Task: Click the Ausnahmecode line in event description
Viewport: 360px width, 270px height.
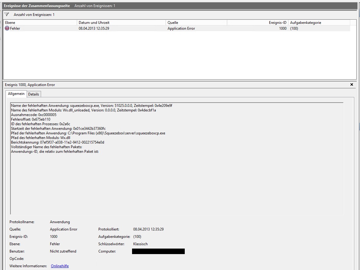Action: 34,115
